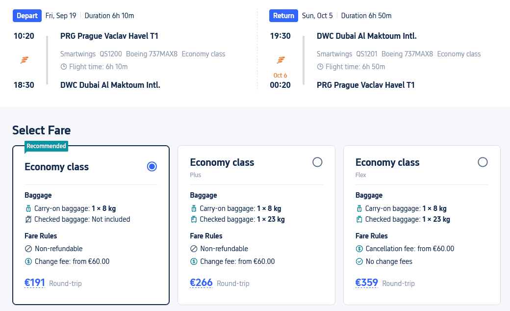Click the €266 round-trip price

tap(201, 283)
